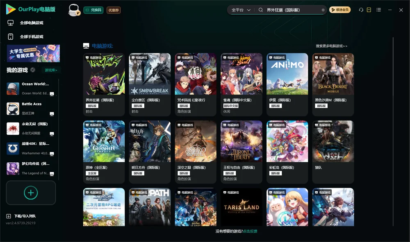
Task: Click the OurPlay logo icon
Action: coord(11,9)
